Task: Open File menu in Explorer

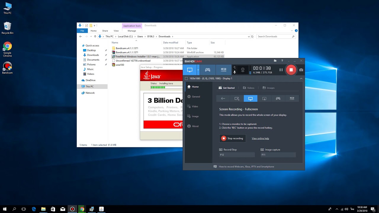Action: [x=82, y=31]
